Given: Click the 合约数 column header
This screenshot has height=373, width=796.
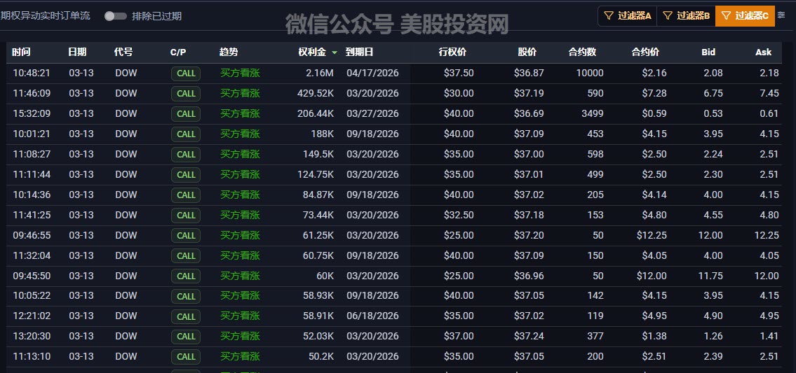Looking at the screenshot, I should click(581, 52).
